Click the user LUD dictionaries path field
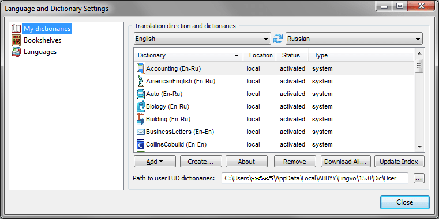 pyautogui.click(x=315, y=178)
